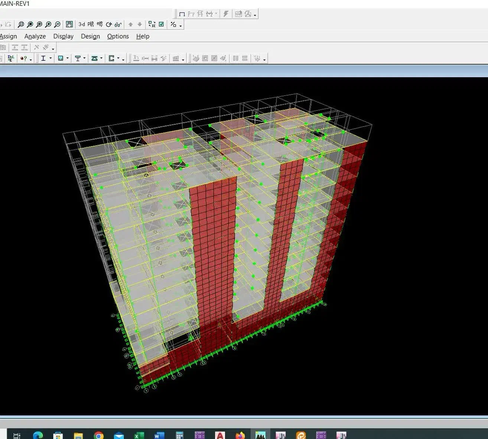Image resolution: width=488 pixels, height=439 pixels.
Task: Expand the steel I-section design dropdown
Action: 51,58
